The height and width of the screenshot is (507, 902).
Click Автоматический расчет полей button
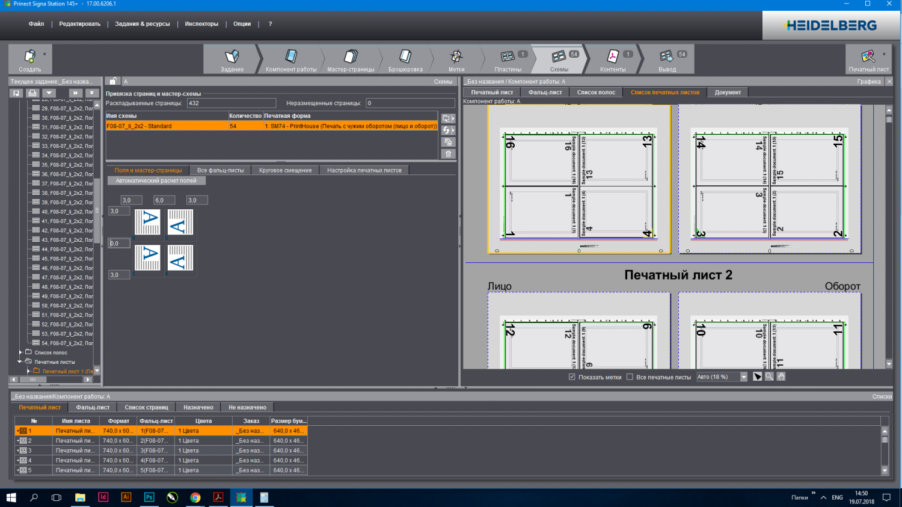coord(156,180)
